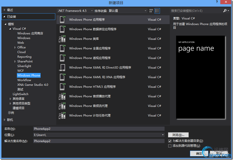Open 排序依据 默认值 dropdown
The width and height of the screenshot is (233, 160).
click(x=128, y=11)
